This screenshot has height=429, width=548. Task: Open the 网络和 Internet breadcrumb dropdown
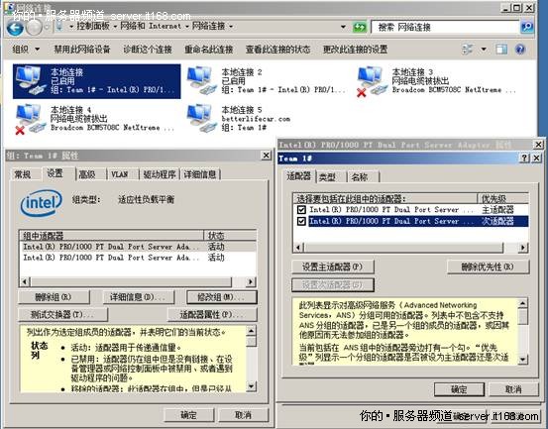pyautogui.click(x=187, y=26)
